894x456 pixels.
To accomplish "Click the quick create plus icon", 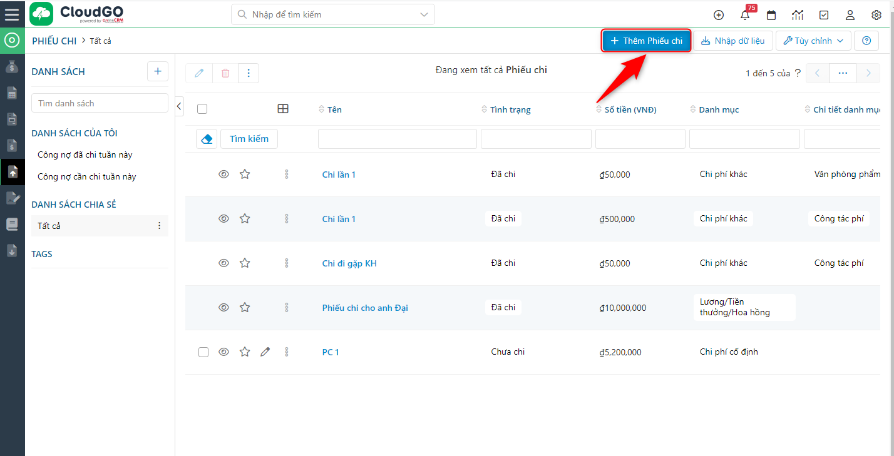I will tap(719, 15).
